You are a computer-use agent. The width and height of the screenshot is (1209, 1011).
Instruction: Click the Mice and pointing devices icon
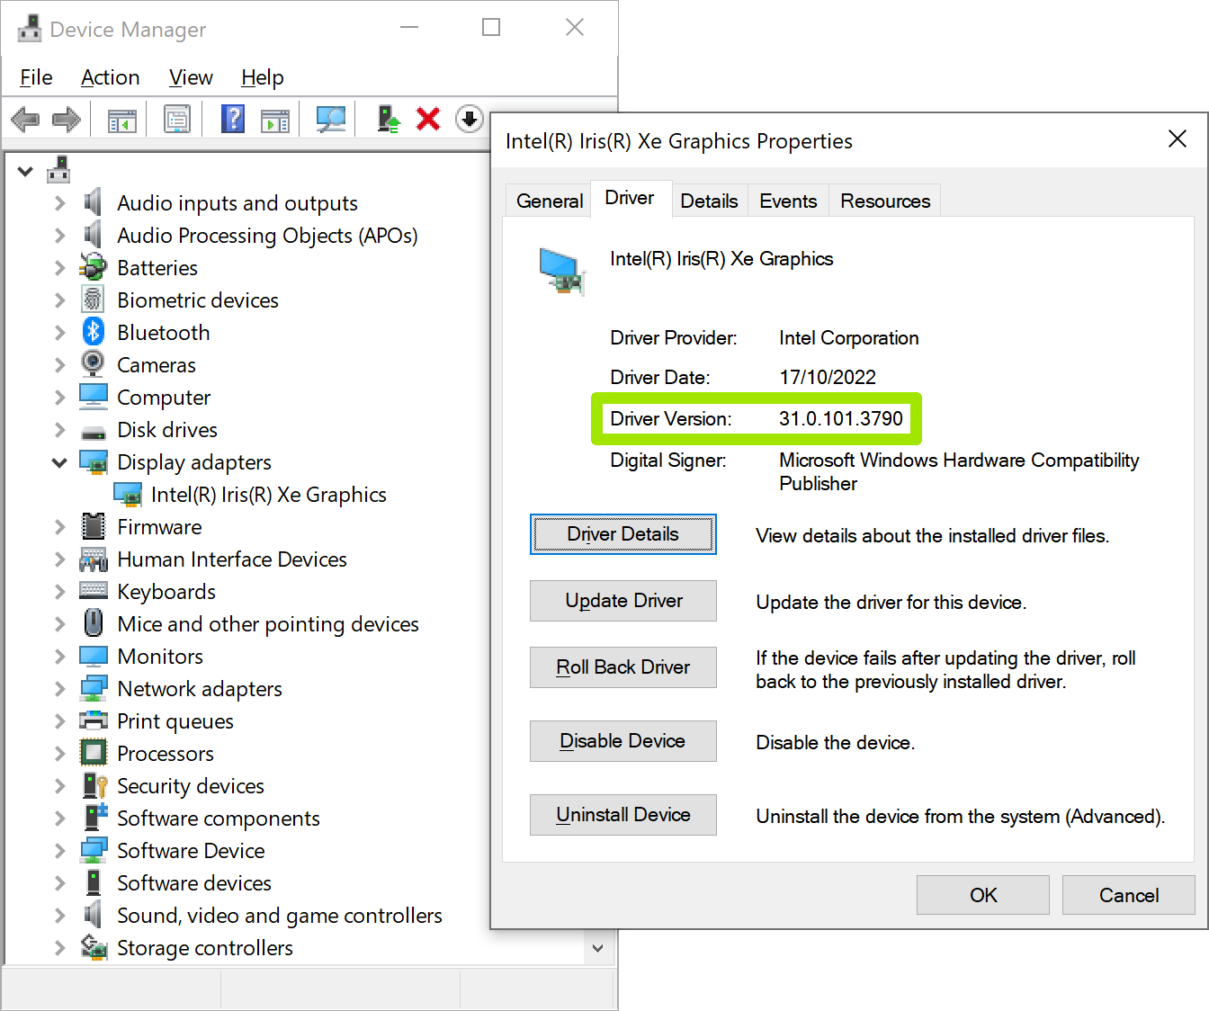click(93, 622)
